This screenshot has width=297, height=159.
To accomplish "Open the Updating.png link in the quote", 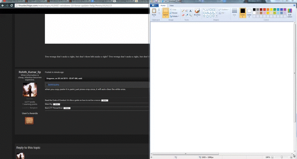I will (x=53, y=85).
